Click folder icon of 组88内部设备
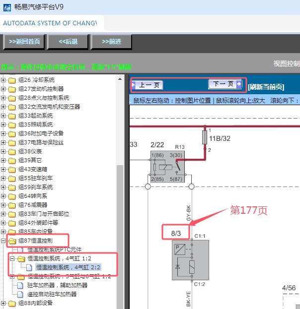300x309 pixels. pyautogui.click(x=12, y=304)
